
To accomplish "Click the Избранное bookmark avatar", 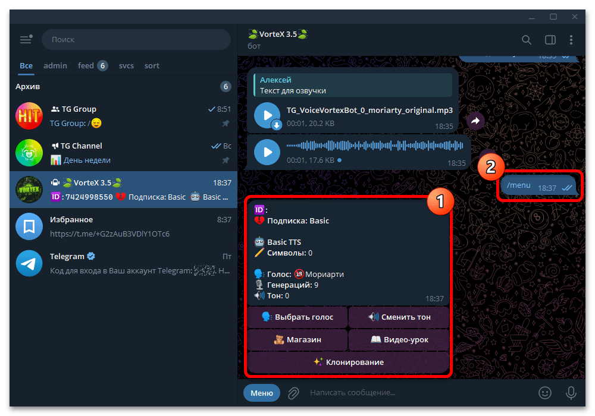I will (x=29, y=226).
